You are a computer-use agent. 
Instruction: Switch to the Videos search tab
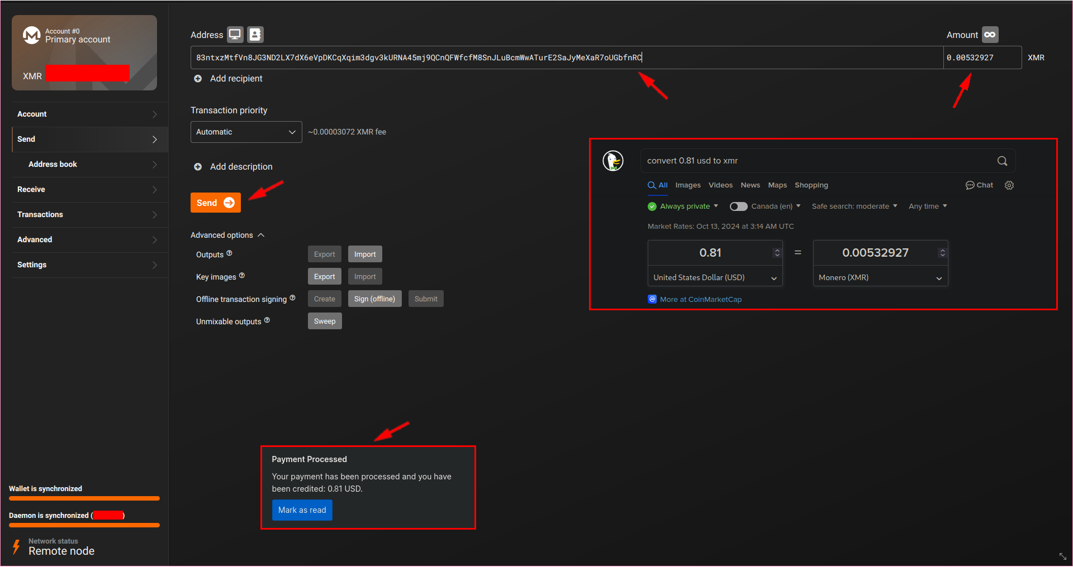tap(720, 185)
